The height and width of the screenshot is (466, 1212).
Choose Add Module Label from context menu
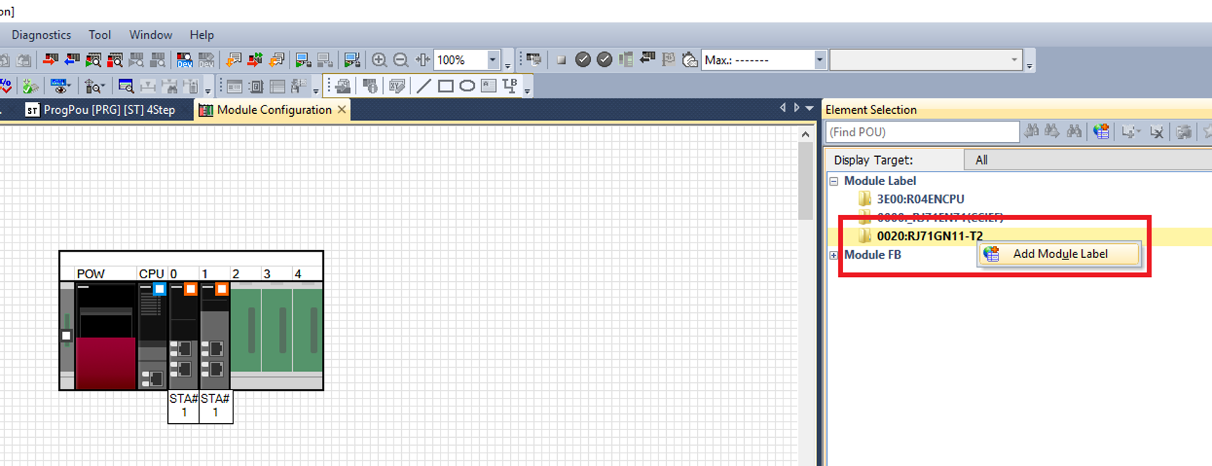coord(1060,254)
